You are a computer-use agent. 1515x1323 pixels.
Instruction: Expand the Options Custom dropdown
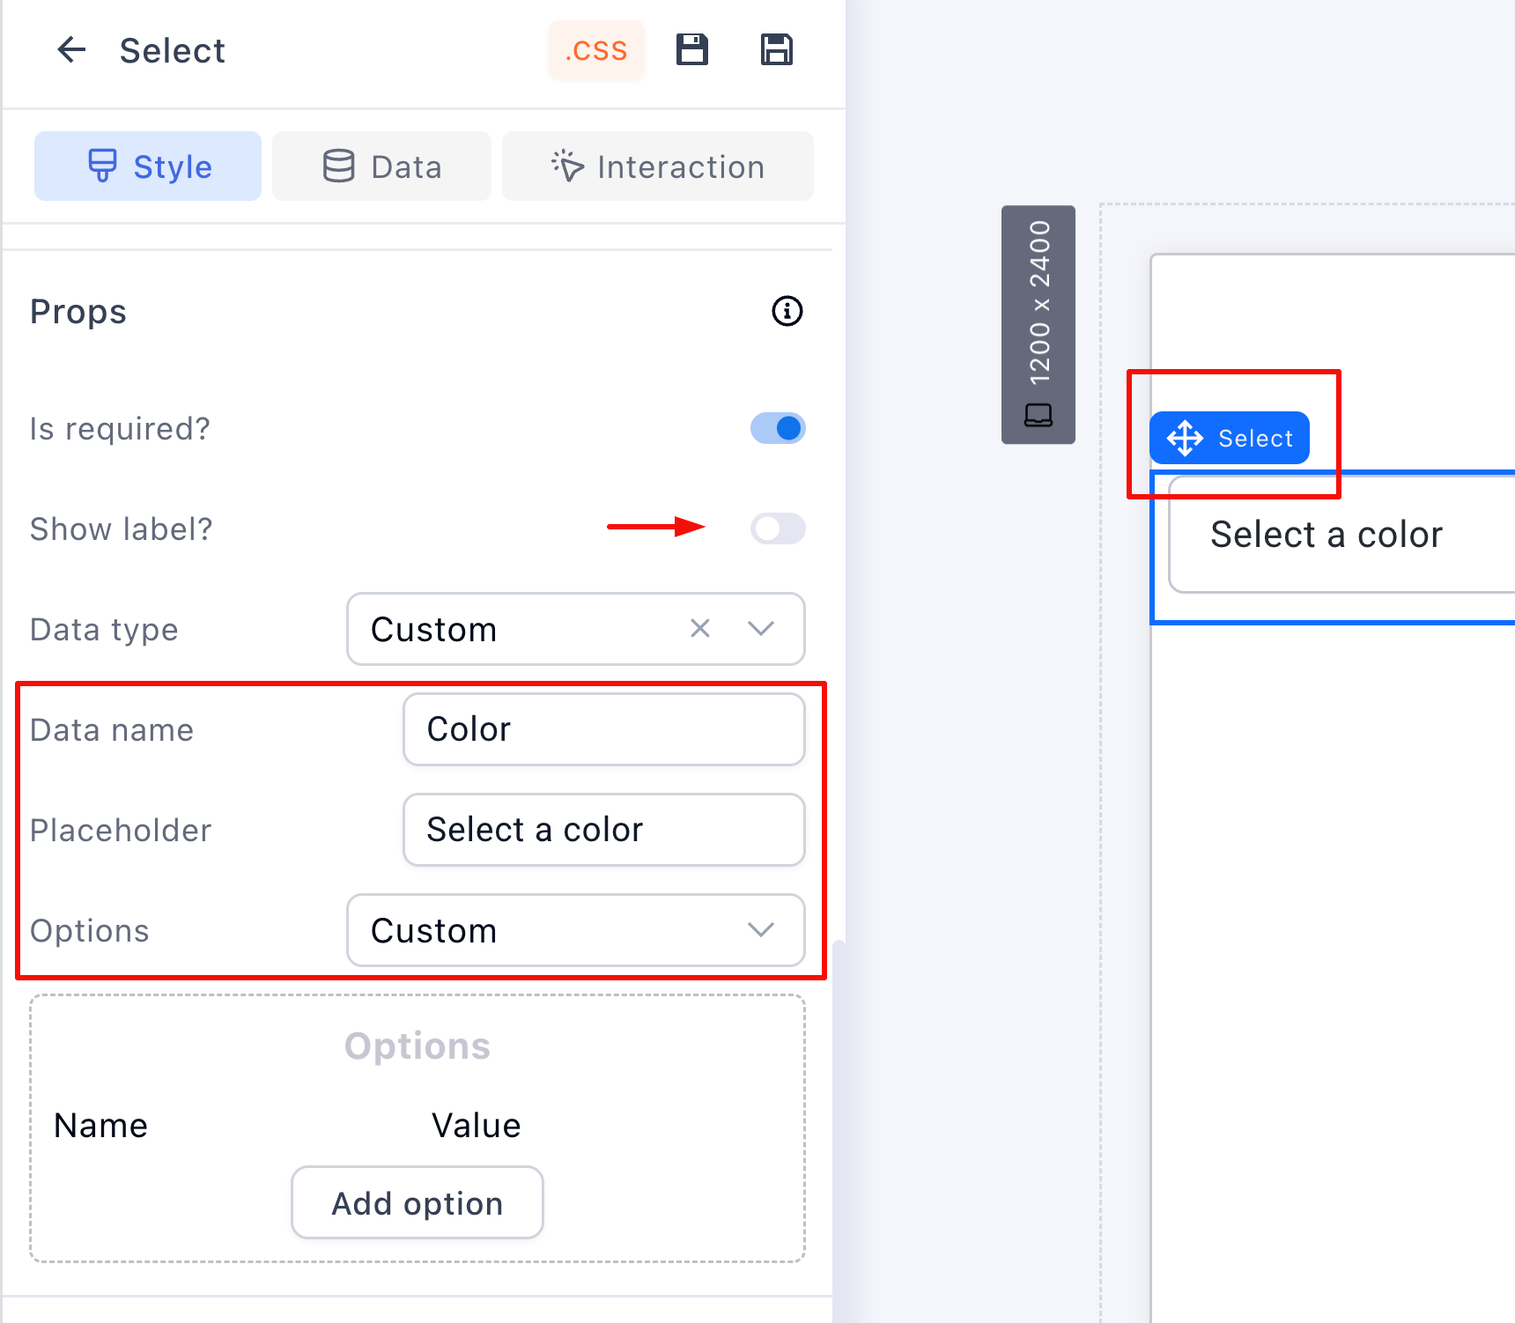[575, 930]
